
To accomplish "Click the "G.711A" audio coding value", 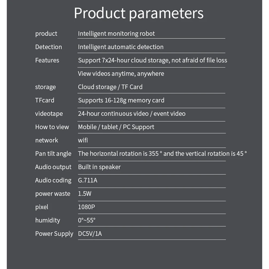I will point(87,180).
